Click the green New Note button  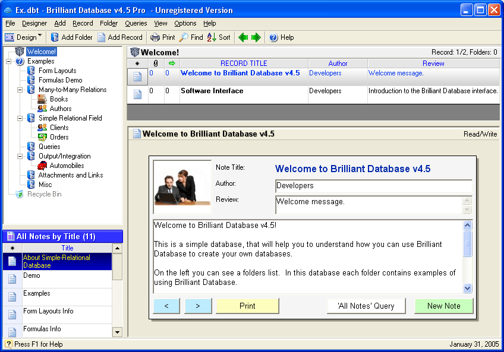pyautogui.click(x=444, y=306)
